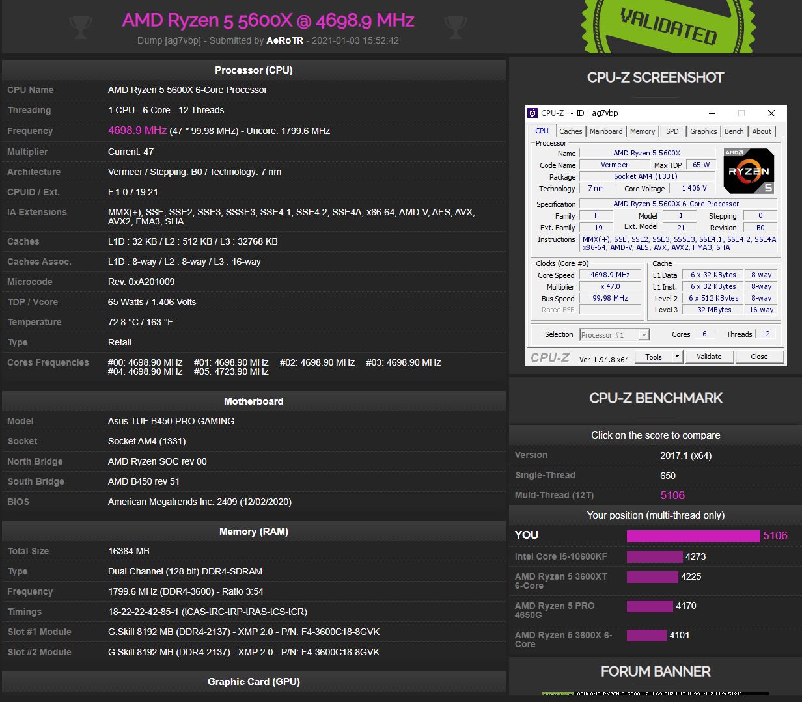Click the Threads count field showing 12
The height and width of the screenshot is (702, 802).
766,334
